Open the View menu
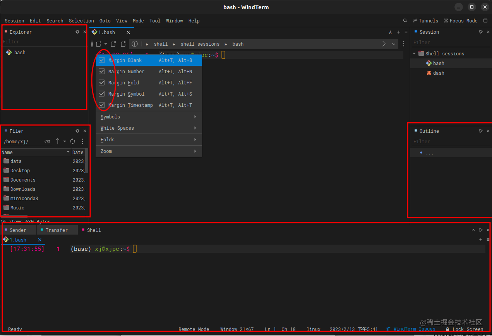Viewport: 492px width, 336px height. [x=122, y=21]
